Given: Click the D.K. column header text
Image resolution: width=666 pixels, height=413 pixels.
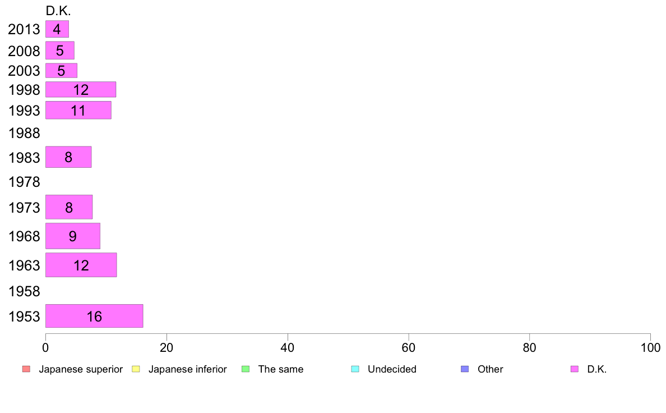Looking at the screenshot, I should point(58,11).
